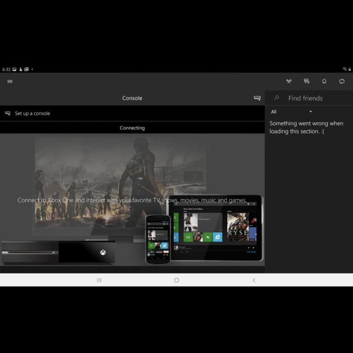Image resolution: width=353 pixels, height=353 pixels.
Task: Open the messages icon in top bar
Action: pyautogui.click(x=306, y=81)
